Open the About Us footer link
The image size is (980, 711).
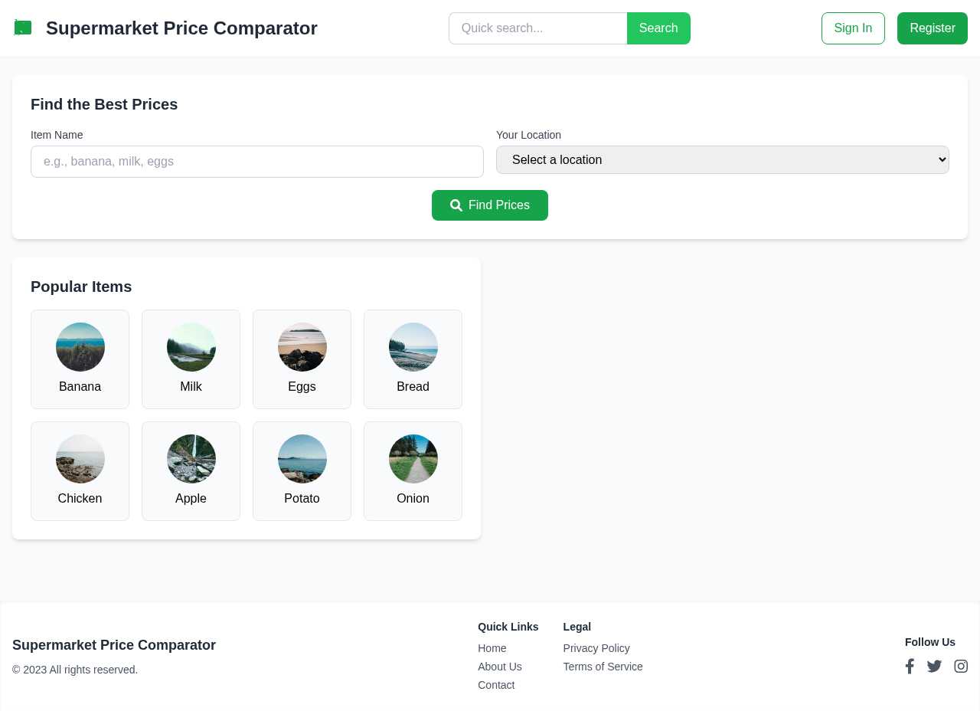point(499,666)
